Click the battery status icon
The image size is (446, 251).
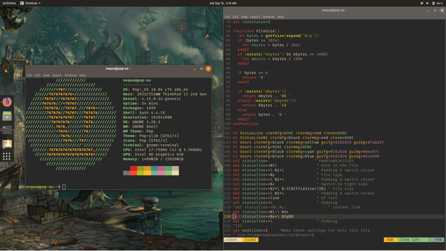click(434, 3)
